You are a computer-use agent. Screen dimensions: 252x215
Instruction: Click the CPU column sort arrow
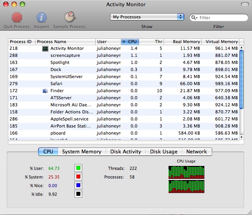point(124,42)
